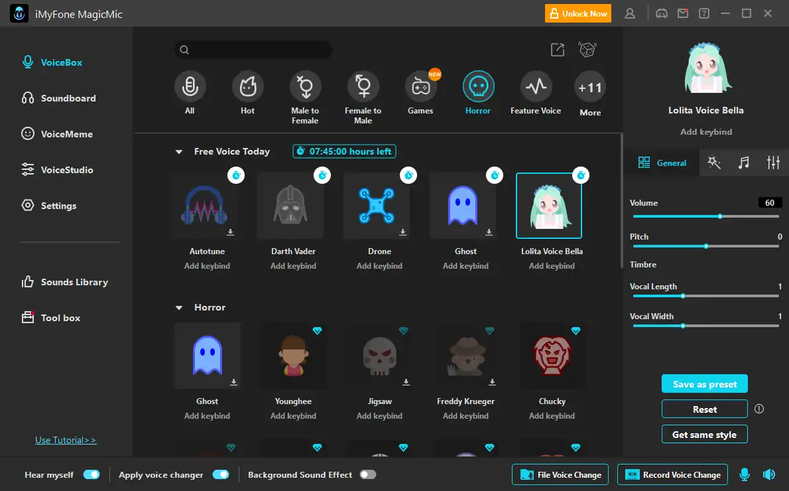Collapse the Free Voice Today section

click(178, 151)
